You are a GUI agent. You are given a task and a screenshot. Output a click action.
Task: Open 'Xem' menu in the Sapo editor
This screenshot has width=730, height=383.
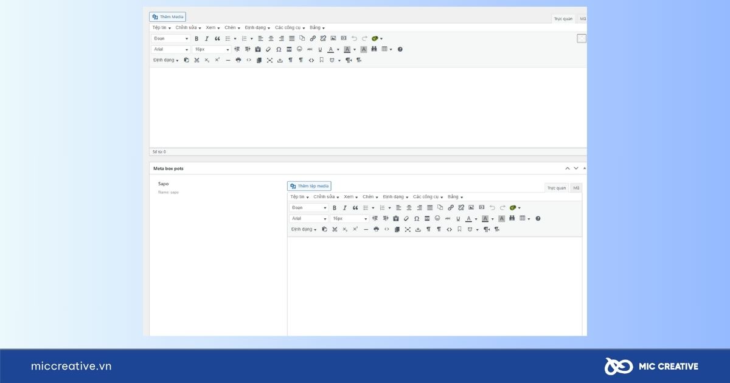(350, 197)
